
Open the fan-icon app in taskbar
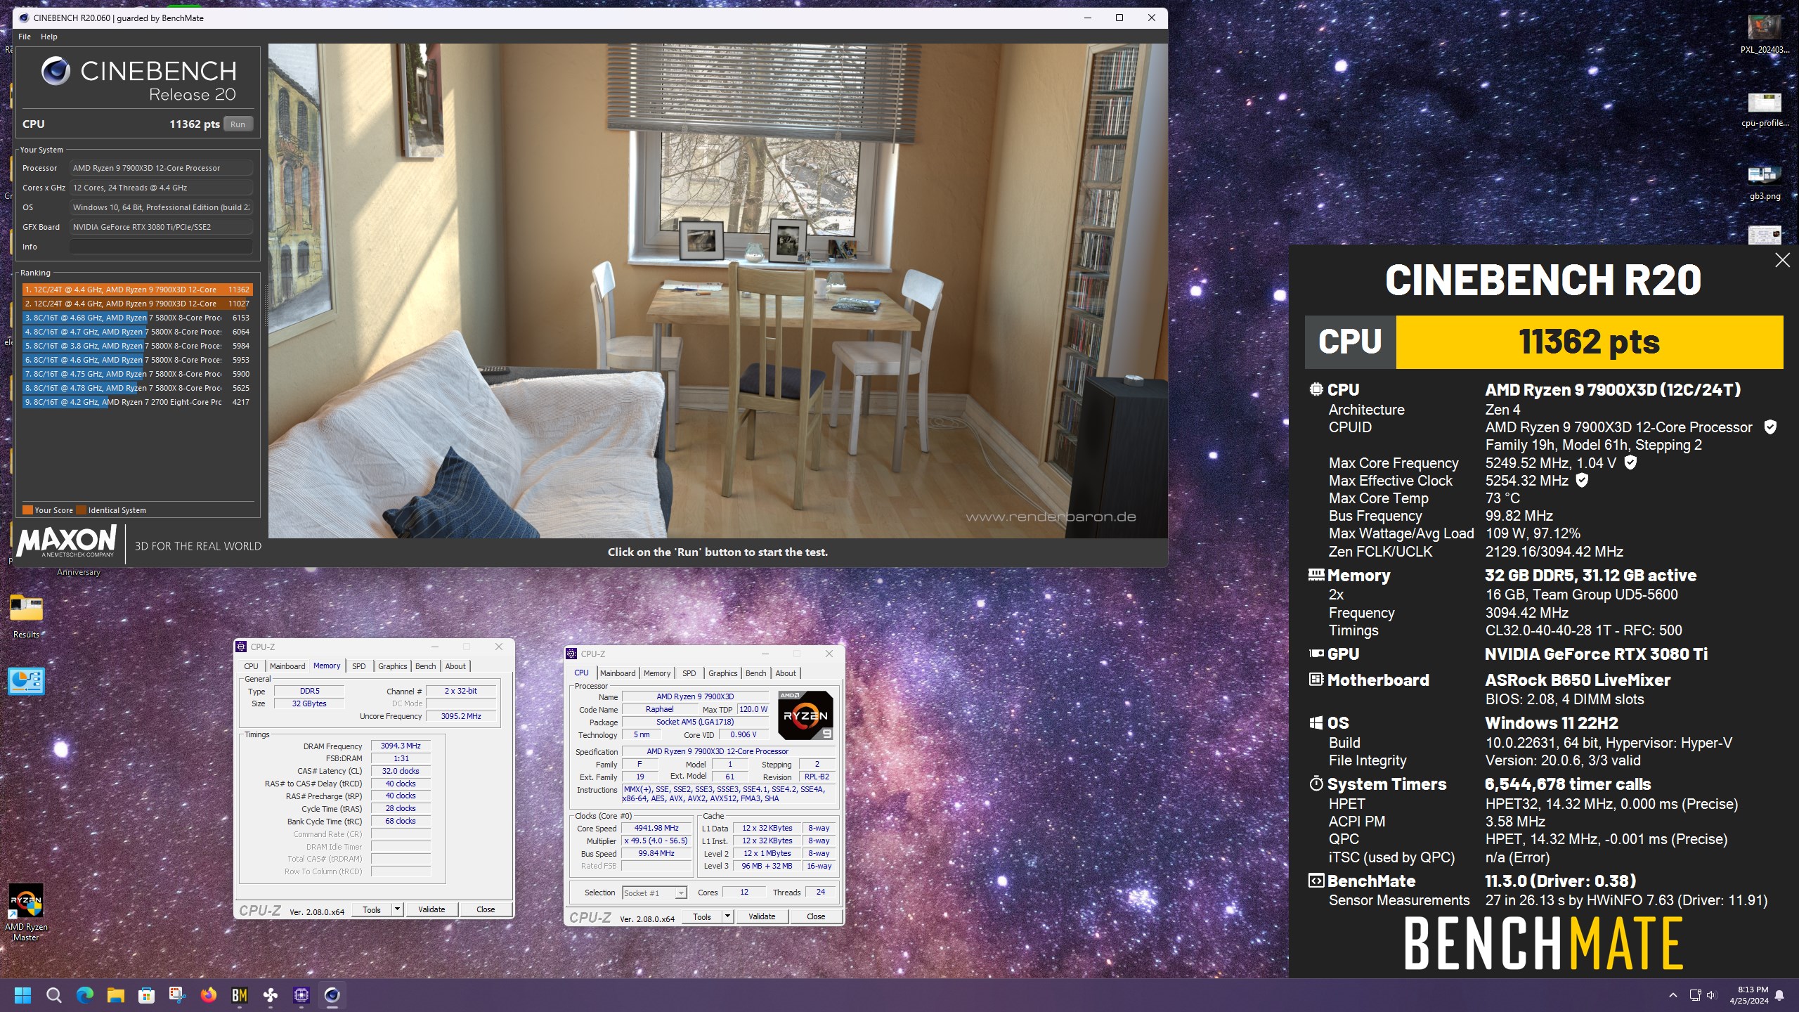click(271, 995)
